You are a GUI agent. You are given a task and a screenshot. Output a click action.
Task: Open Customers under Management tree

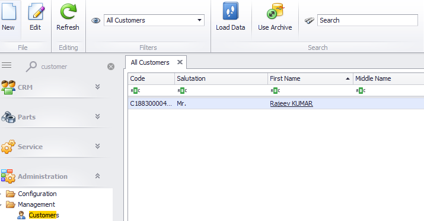44,215
